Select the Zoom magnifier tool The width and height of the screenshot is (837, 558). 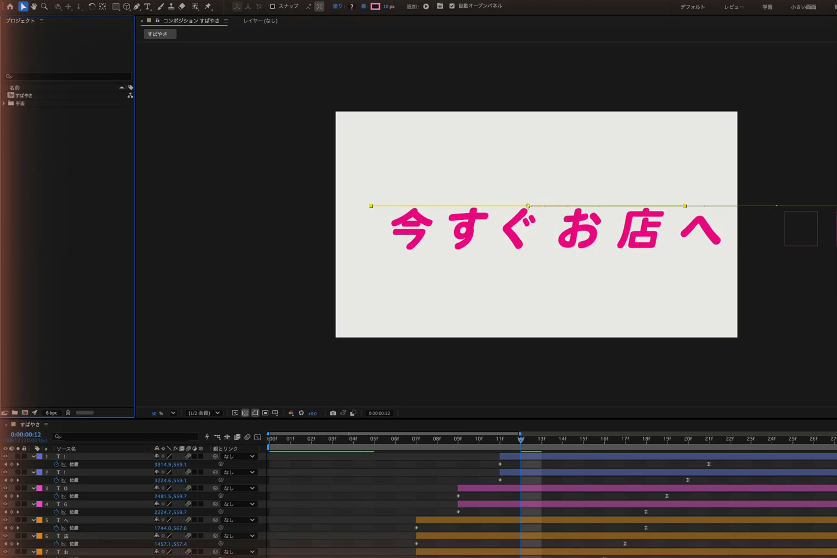click(44, 7)
